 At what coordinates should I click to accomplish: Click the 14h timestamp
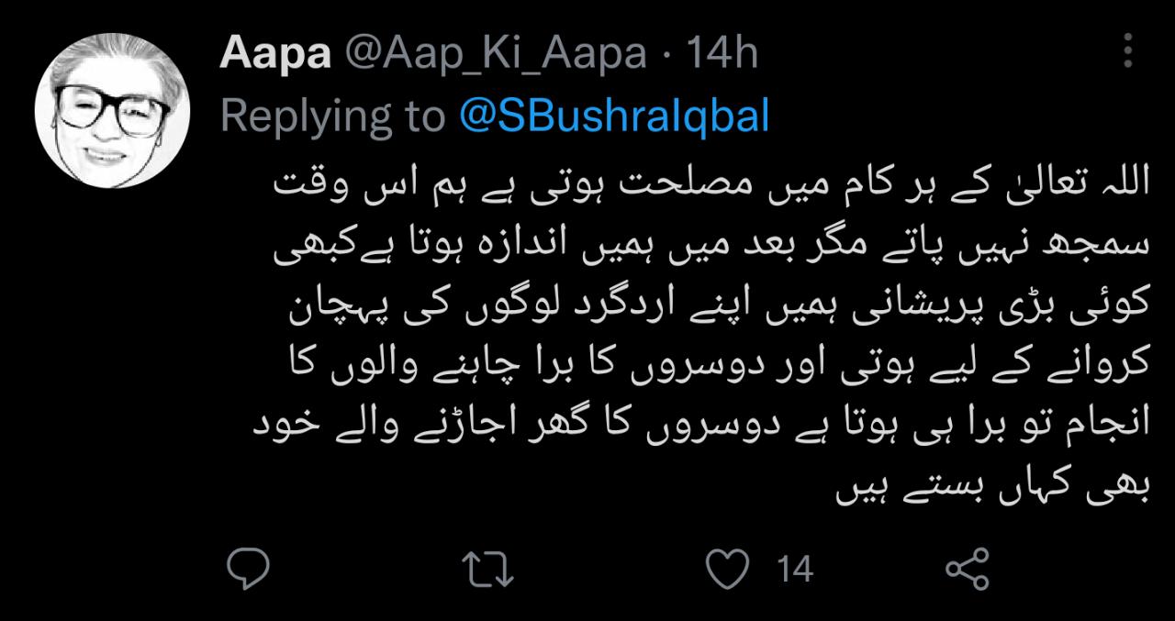coord(722,54)
